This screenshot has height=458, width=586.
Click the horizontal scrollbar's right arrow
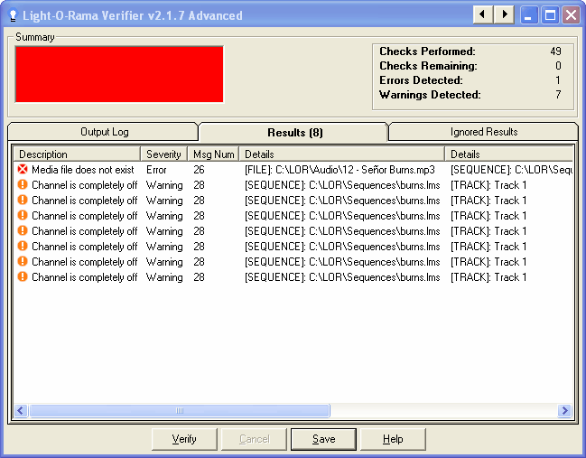click(x=565, y=411)
